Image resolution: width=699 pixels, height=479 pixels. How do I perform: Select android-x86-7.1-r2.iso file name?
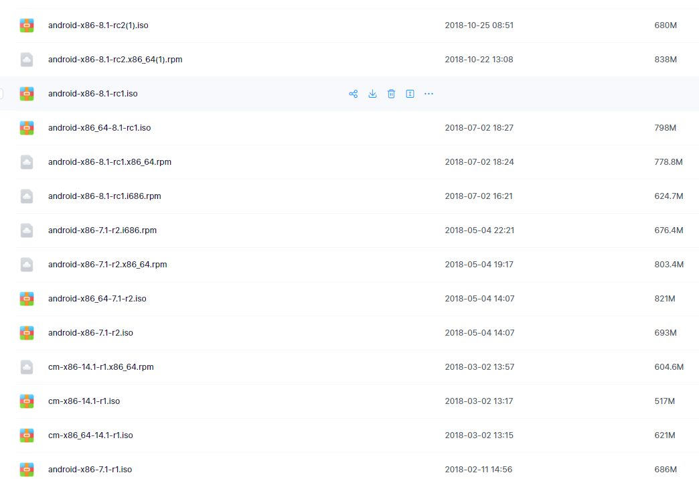pos(90,333)
